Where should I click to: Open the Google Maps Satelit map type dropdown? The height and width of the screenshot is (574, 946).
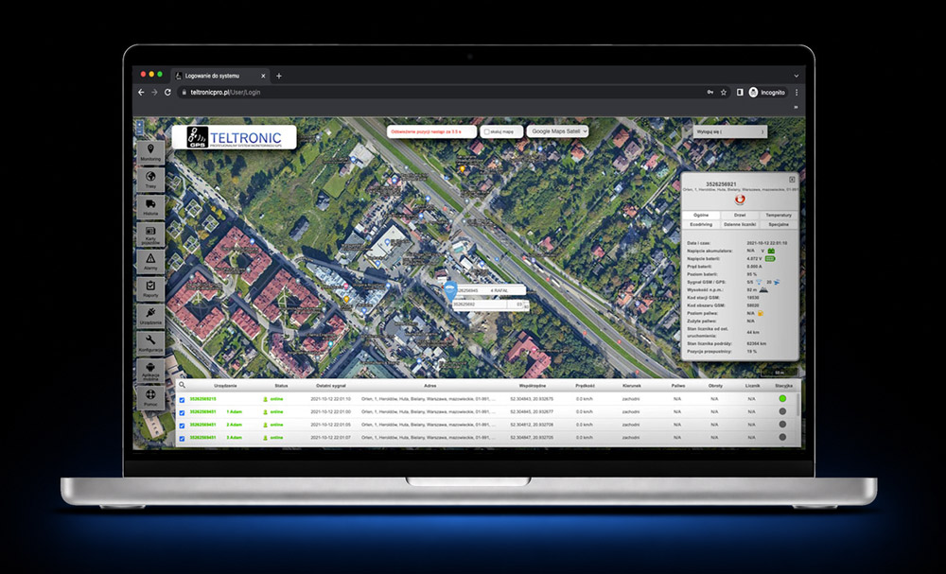tap(557, 130)
